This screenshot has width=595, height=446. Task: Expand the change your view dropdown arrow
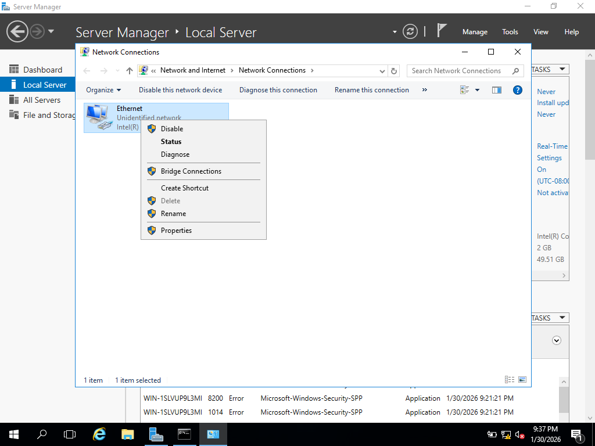coord(478,90)
